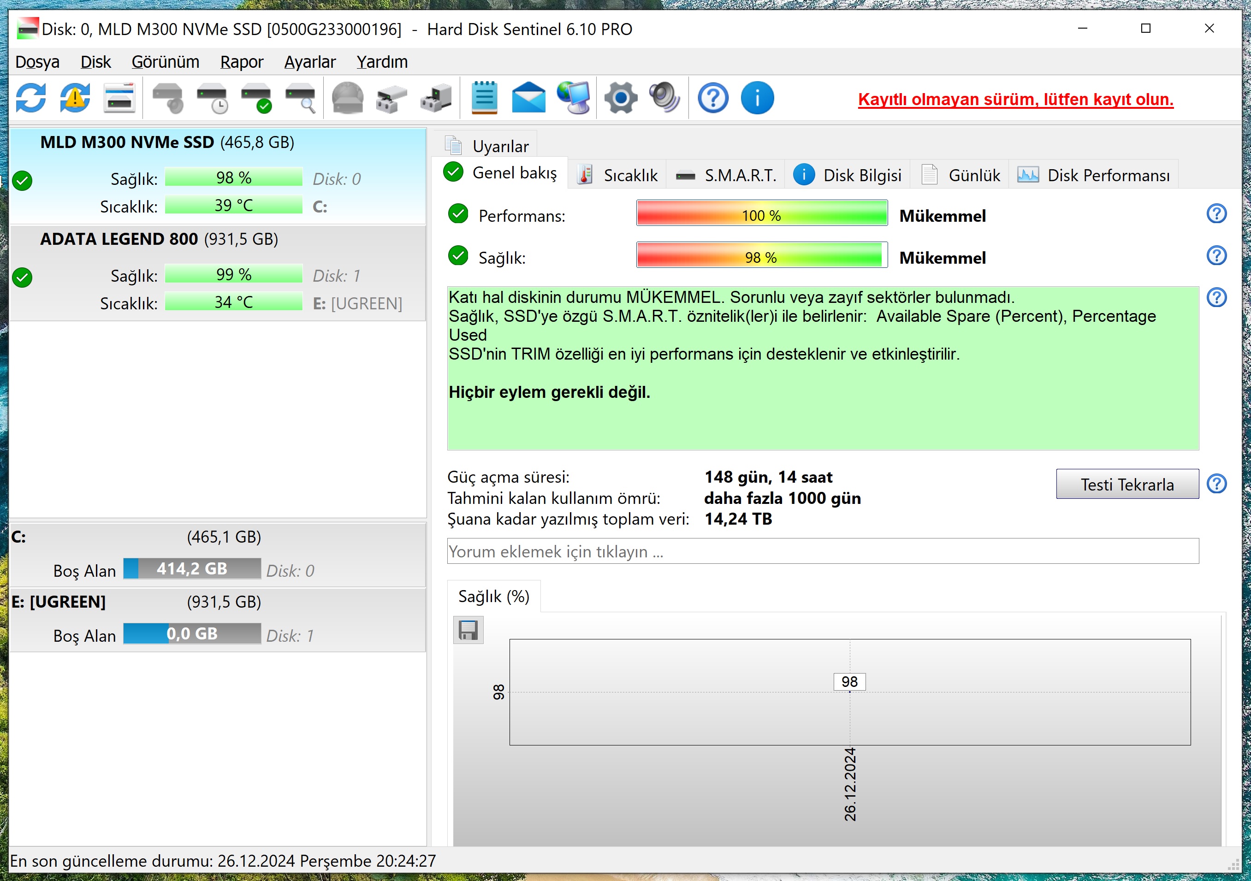Click help icon beside green status text

click(x=1217, y=297)
